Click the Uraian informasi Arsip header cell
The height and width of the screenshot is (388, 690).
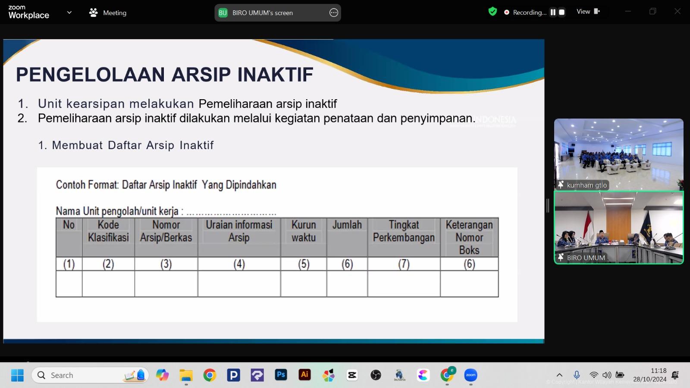(239, 237)
